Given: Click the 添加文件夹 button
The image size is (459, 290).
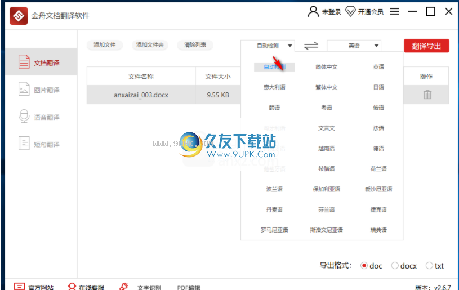Looking at the screenshot, I should coord(150,45).
